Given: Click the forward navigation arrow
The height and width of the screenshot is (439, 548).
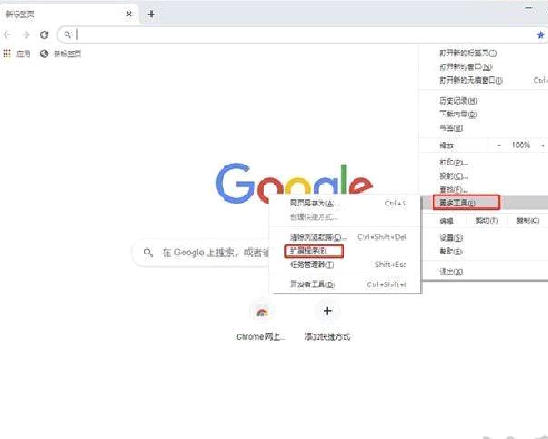Looking at the screenshot, I should [x=25, y=35].
